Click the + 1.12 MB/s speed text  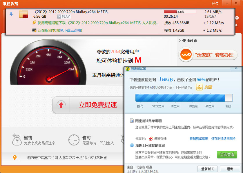pyautogui.click(x=213, y=23)
